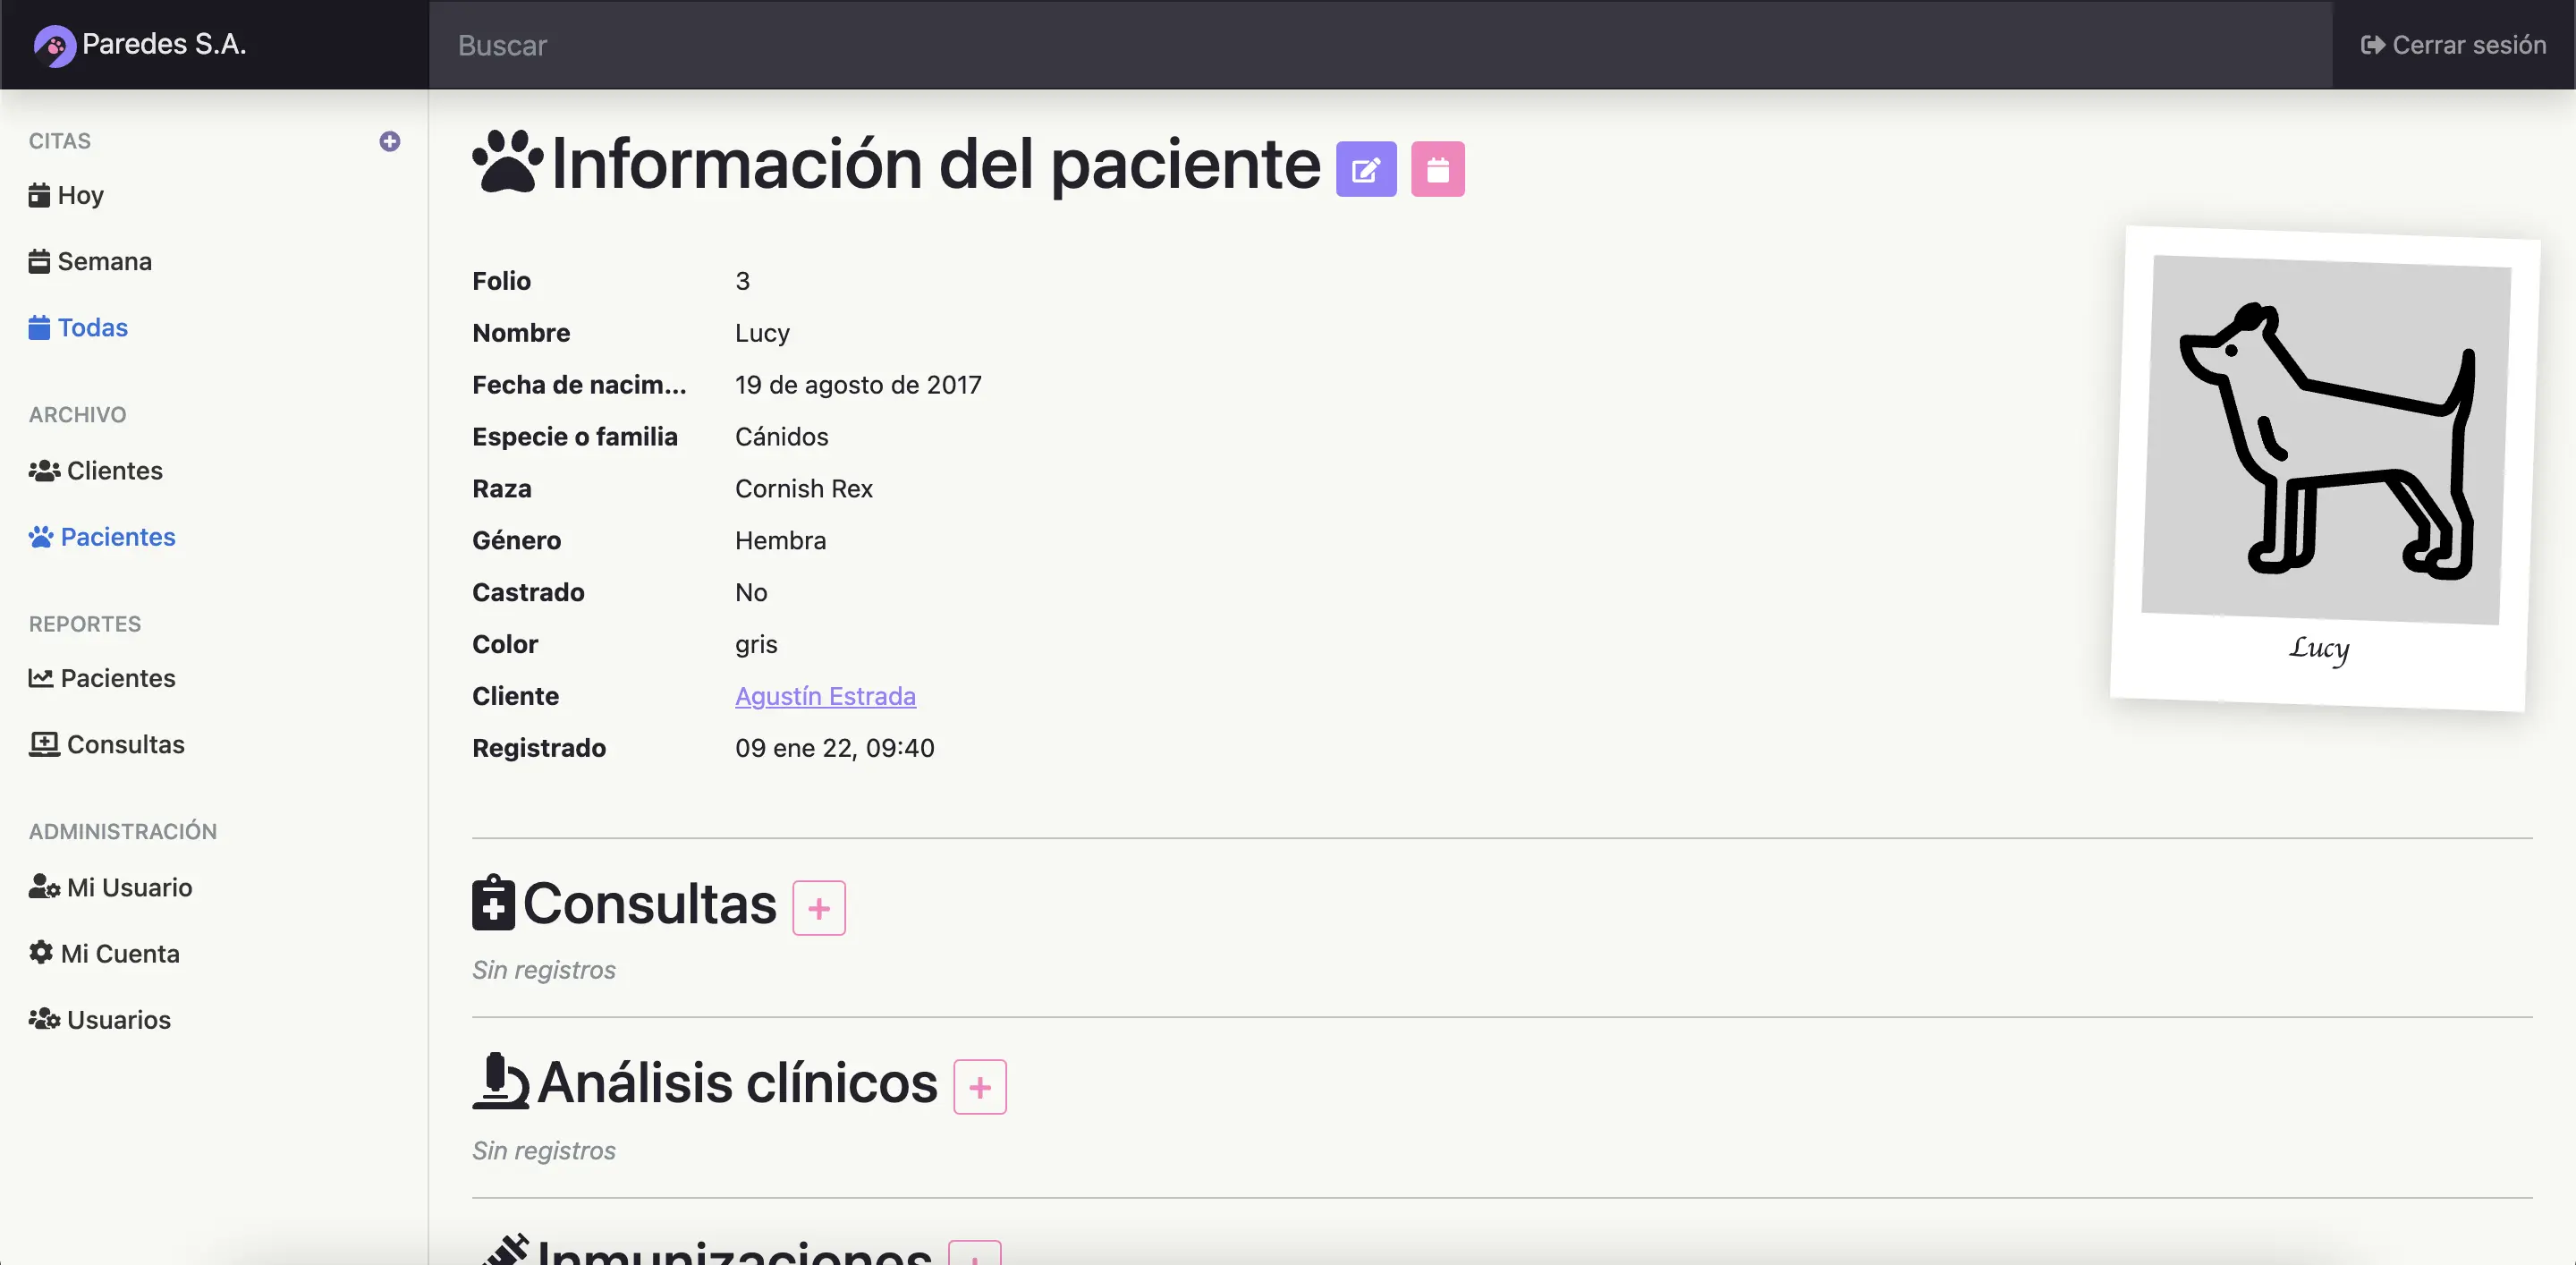
Task: Click the pink calendar appointment icon
Action: (1437, 169)
